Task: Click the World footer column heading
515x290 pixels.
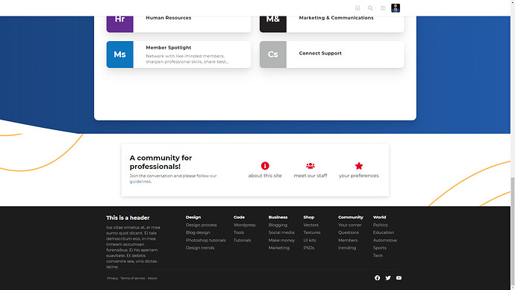Action: [379, 217]
